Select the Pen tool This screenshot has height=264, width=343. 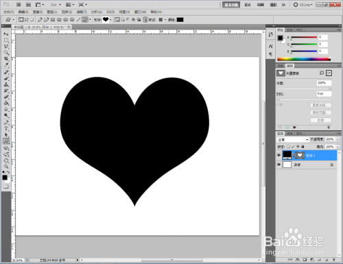[x=6, y=123]
